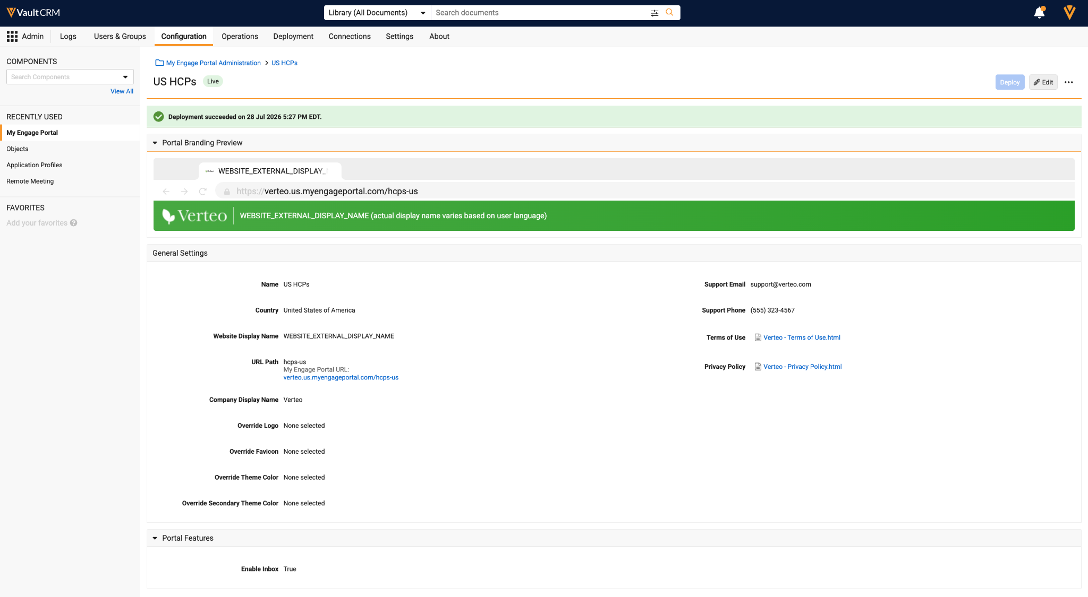1088x597 pixels.
Task: Click the US HCPs breadcrumb link
Action: (284, 63)
